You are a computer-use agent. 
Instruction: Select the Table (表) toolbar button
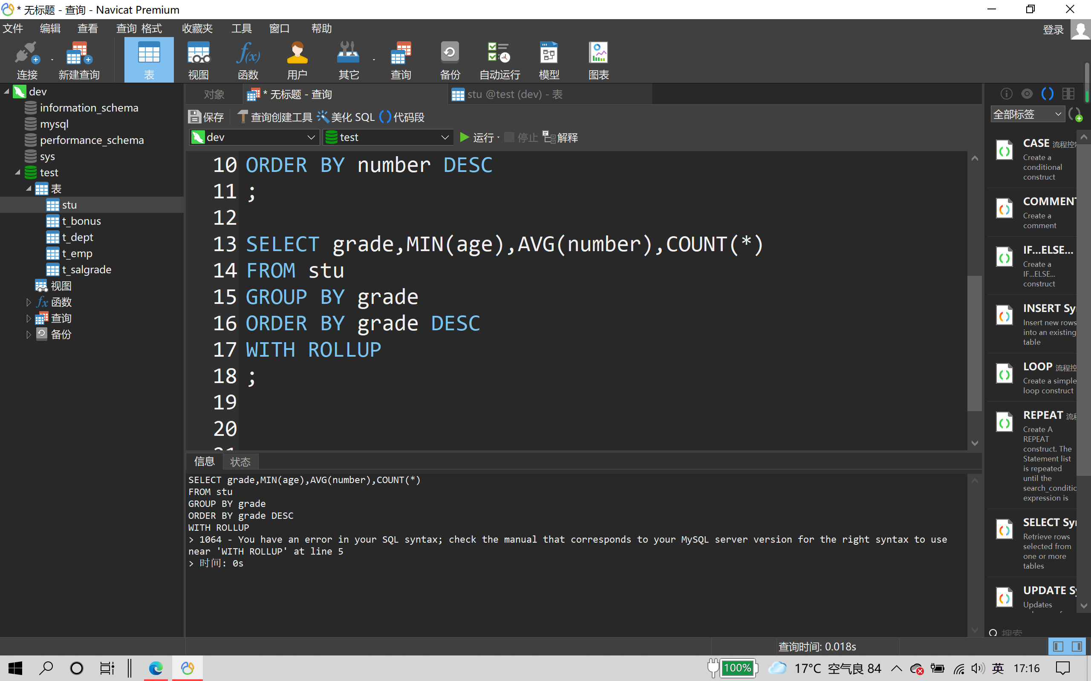click(x=149, y=61)
